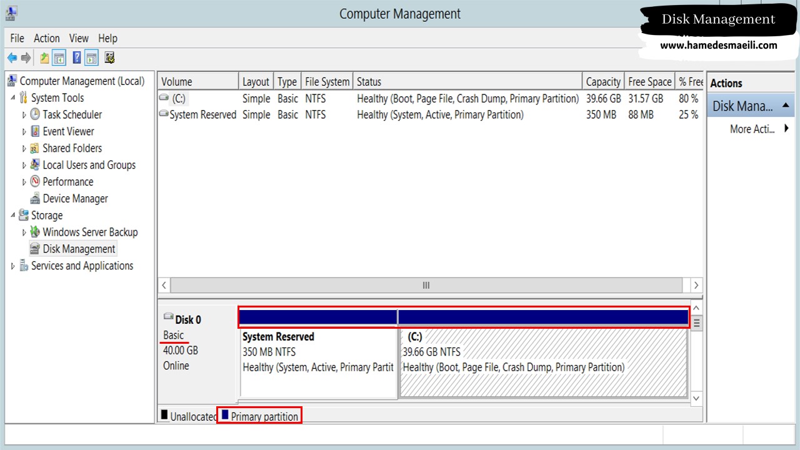Expand the Shared Folders node
Screen dimensions: 800x450
point(24,149)
